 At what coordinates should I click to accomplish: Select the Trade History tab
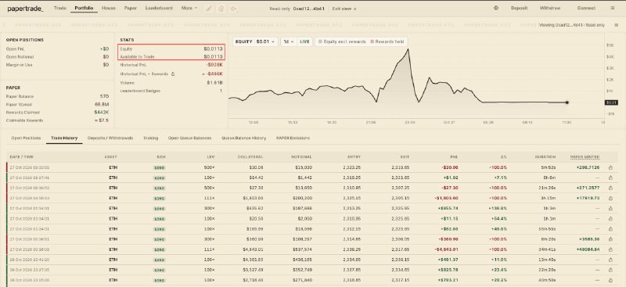click(x=64, y=138)
